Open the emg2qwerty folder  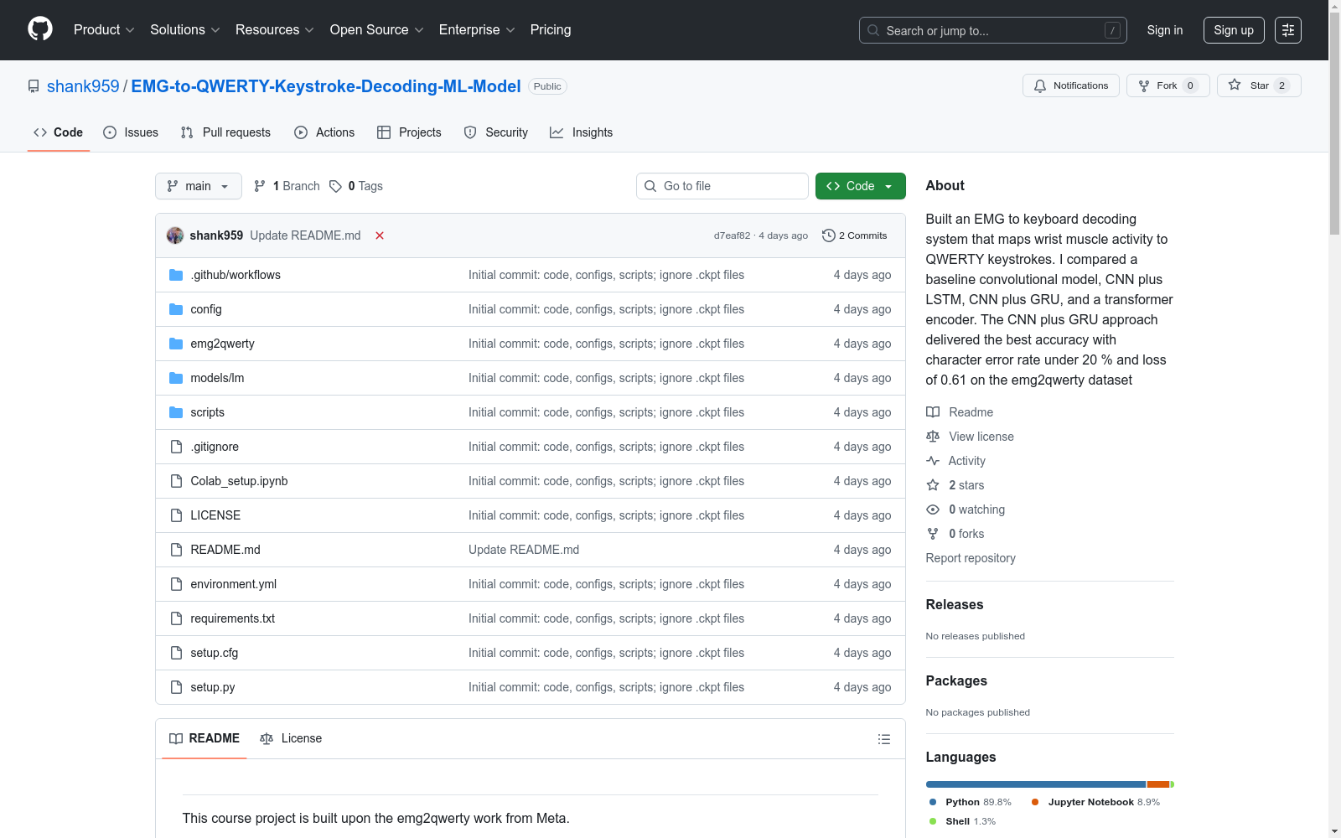click(222, 344)
